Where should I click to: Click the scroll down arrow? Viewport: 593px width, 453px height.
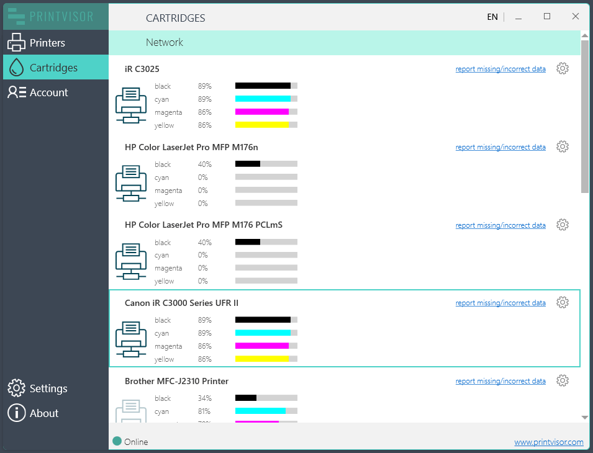pyautogui.click(x=585, y=418)
